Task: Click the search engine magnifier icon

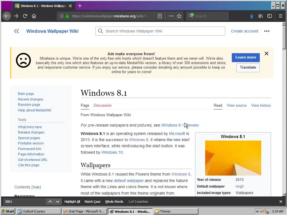Action: tap(191, 16)
